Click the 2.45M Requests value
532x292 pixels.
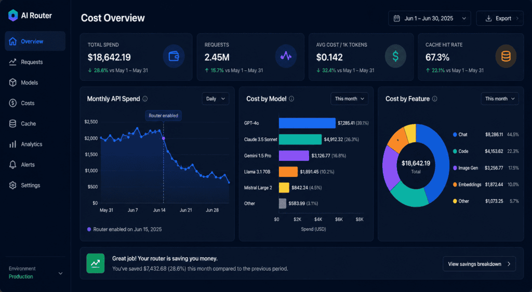217,57
